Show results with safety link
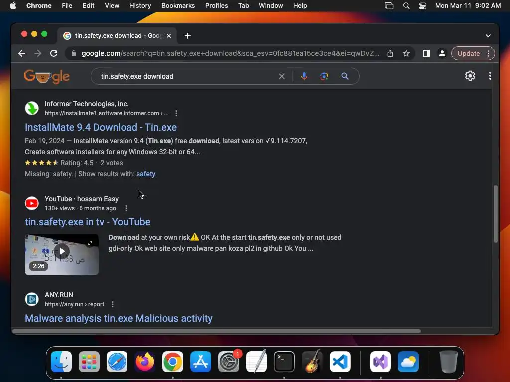 point(146,174)
